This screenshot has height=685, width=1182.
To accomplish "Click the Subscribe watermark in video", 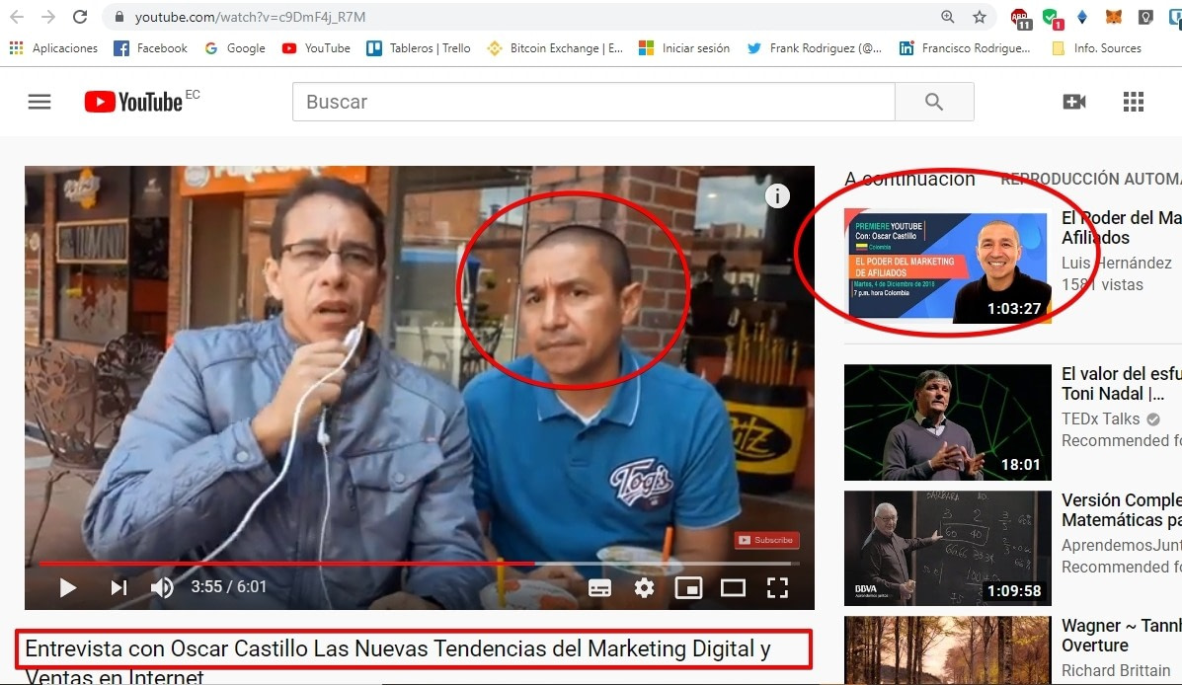I will tap(766, 540).
